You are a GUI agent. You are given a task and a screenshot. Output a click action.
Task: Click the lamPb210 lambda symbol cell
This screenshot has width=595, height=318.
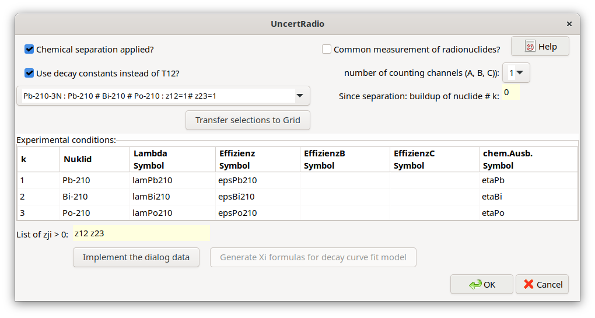click(172, 180)
